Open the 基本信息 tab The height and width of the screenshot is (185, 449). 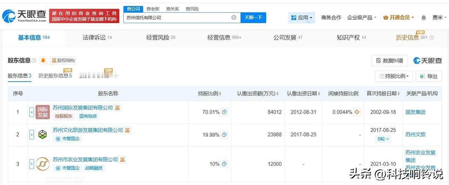tap(34, 38)
